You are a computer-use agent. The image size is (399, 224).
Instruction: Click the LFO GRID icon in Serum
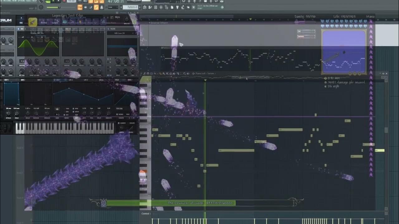click(57, 109)
